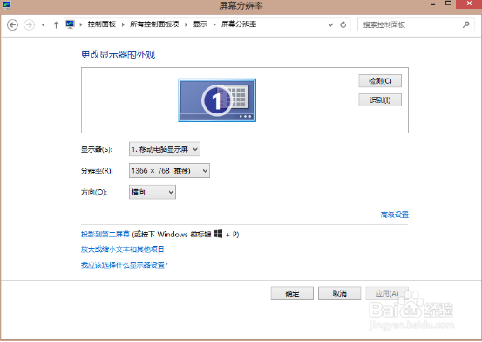Select 屏幕分辨率 in the breadcrumb path

(239, 24)
